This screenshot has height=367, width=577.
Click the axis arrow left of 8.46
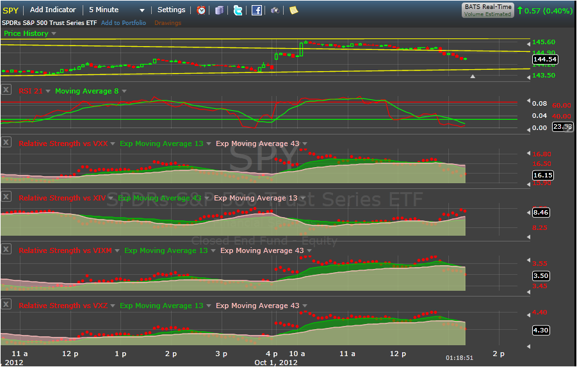[529, 213]
